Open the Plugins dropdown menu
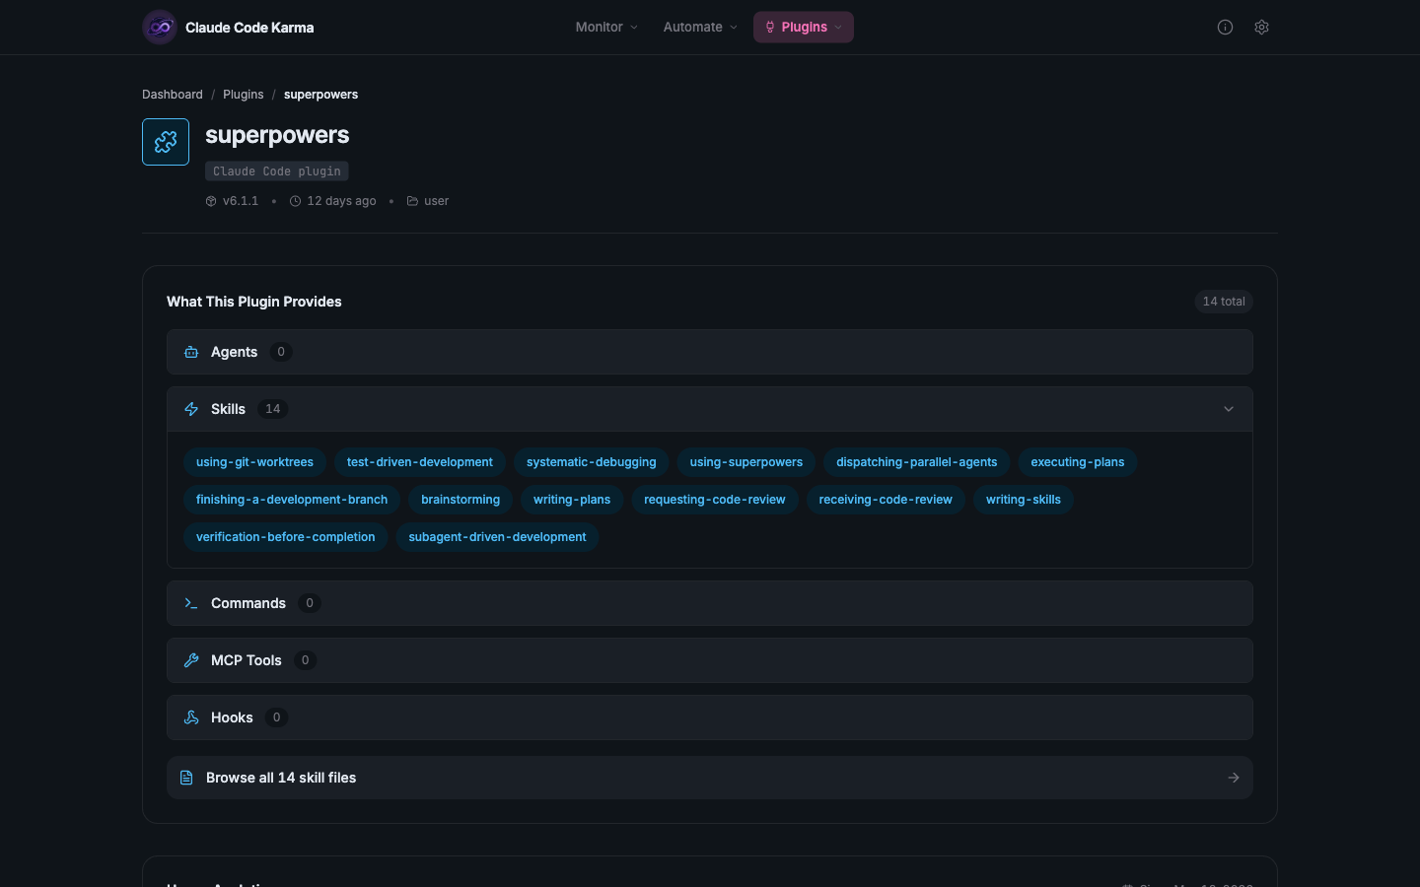This screenshot has height=887, width=1420. pos(804,28)
